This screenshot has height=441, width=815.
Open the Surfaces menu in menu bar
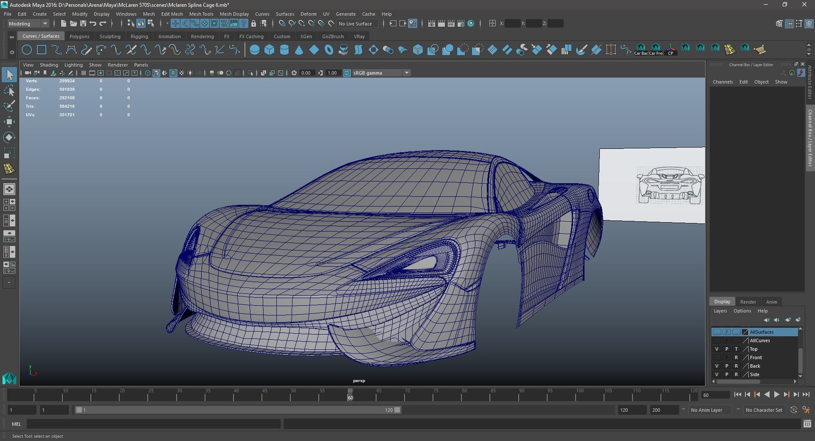pos(285,14)
